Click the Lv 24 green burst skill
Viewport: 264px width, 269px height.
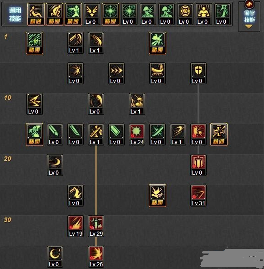tap(137, 134)
